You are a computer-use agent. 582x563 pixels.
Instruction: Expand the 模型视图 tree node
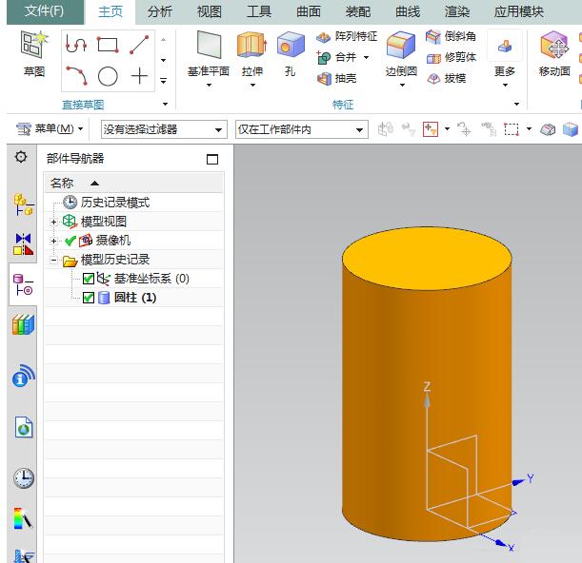54,222
